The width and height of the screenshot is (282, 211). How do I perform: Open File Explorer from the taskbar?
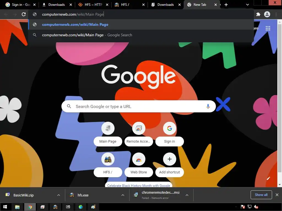coord(17,207)
